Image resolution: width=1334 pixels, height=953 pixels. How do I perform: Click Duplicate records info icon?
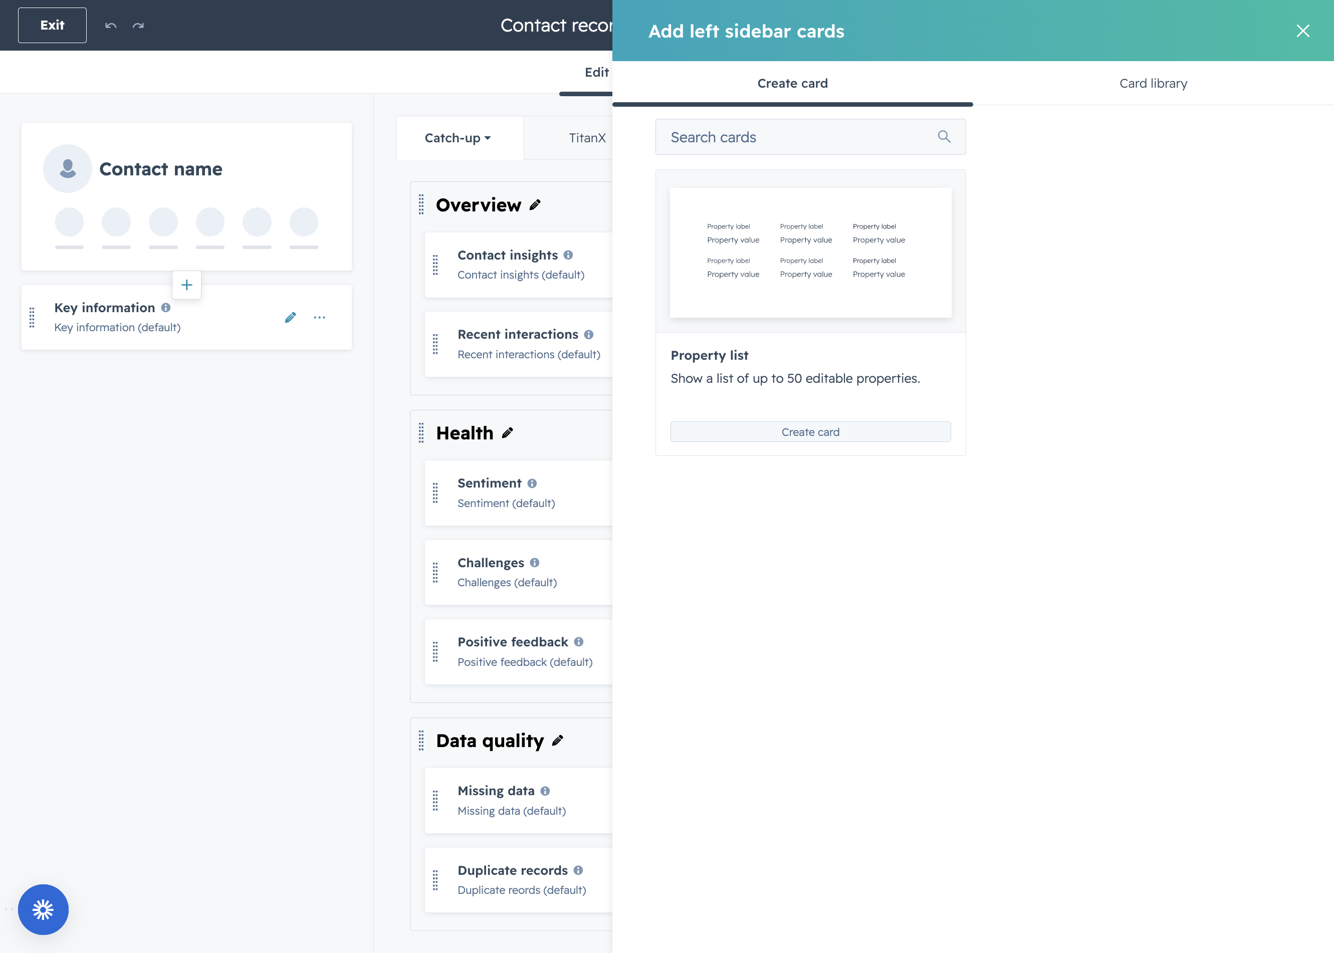tap(578, 870)
